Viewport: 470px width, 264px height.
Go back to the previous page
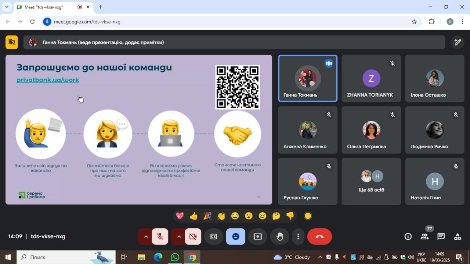click(x=8, y=22)
